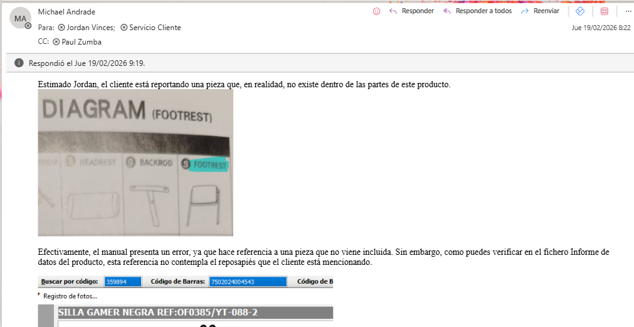Click the Responder reply button

tap(411, 11)
